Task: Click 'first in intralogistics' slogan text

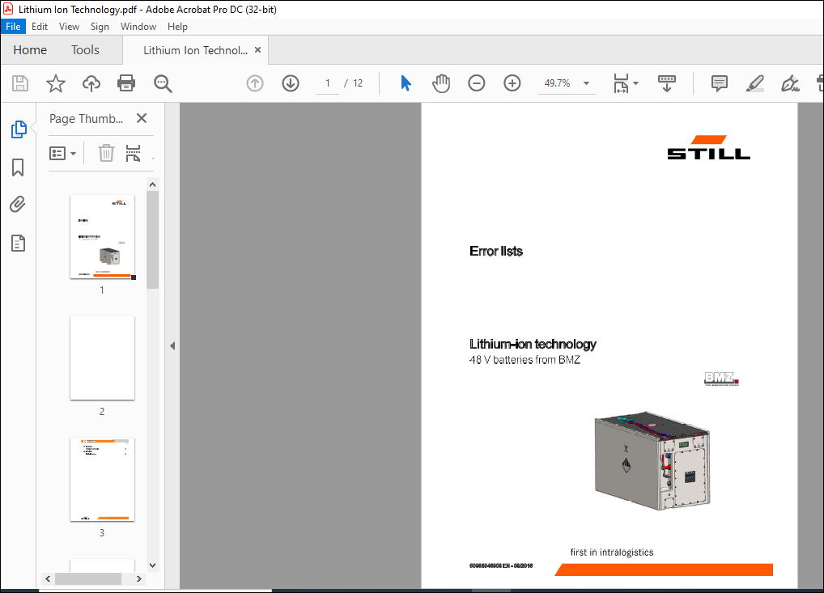Action: (612, 552)
